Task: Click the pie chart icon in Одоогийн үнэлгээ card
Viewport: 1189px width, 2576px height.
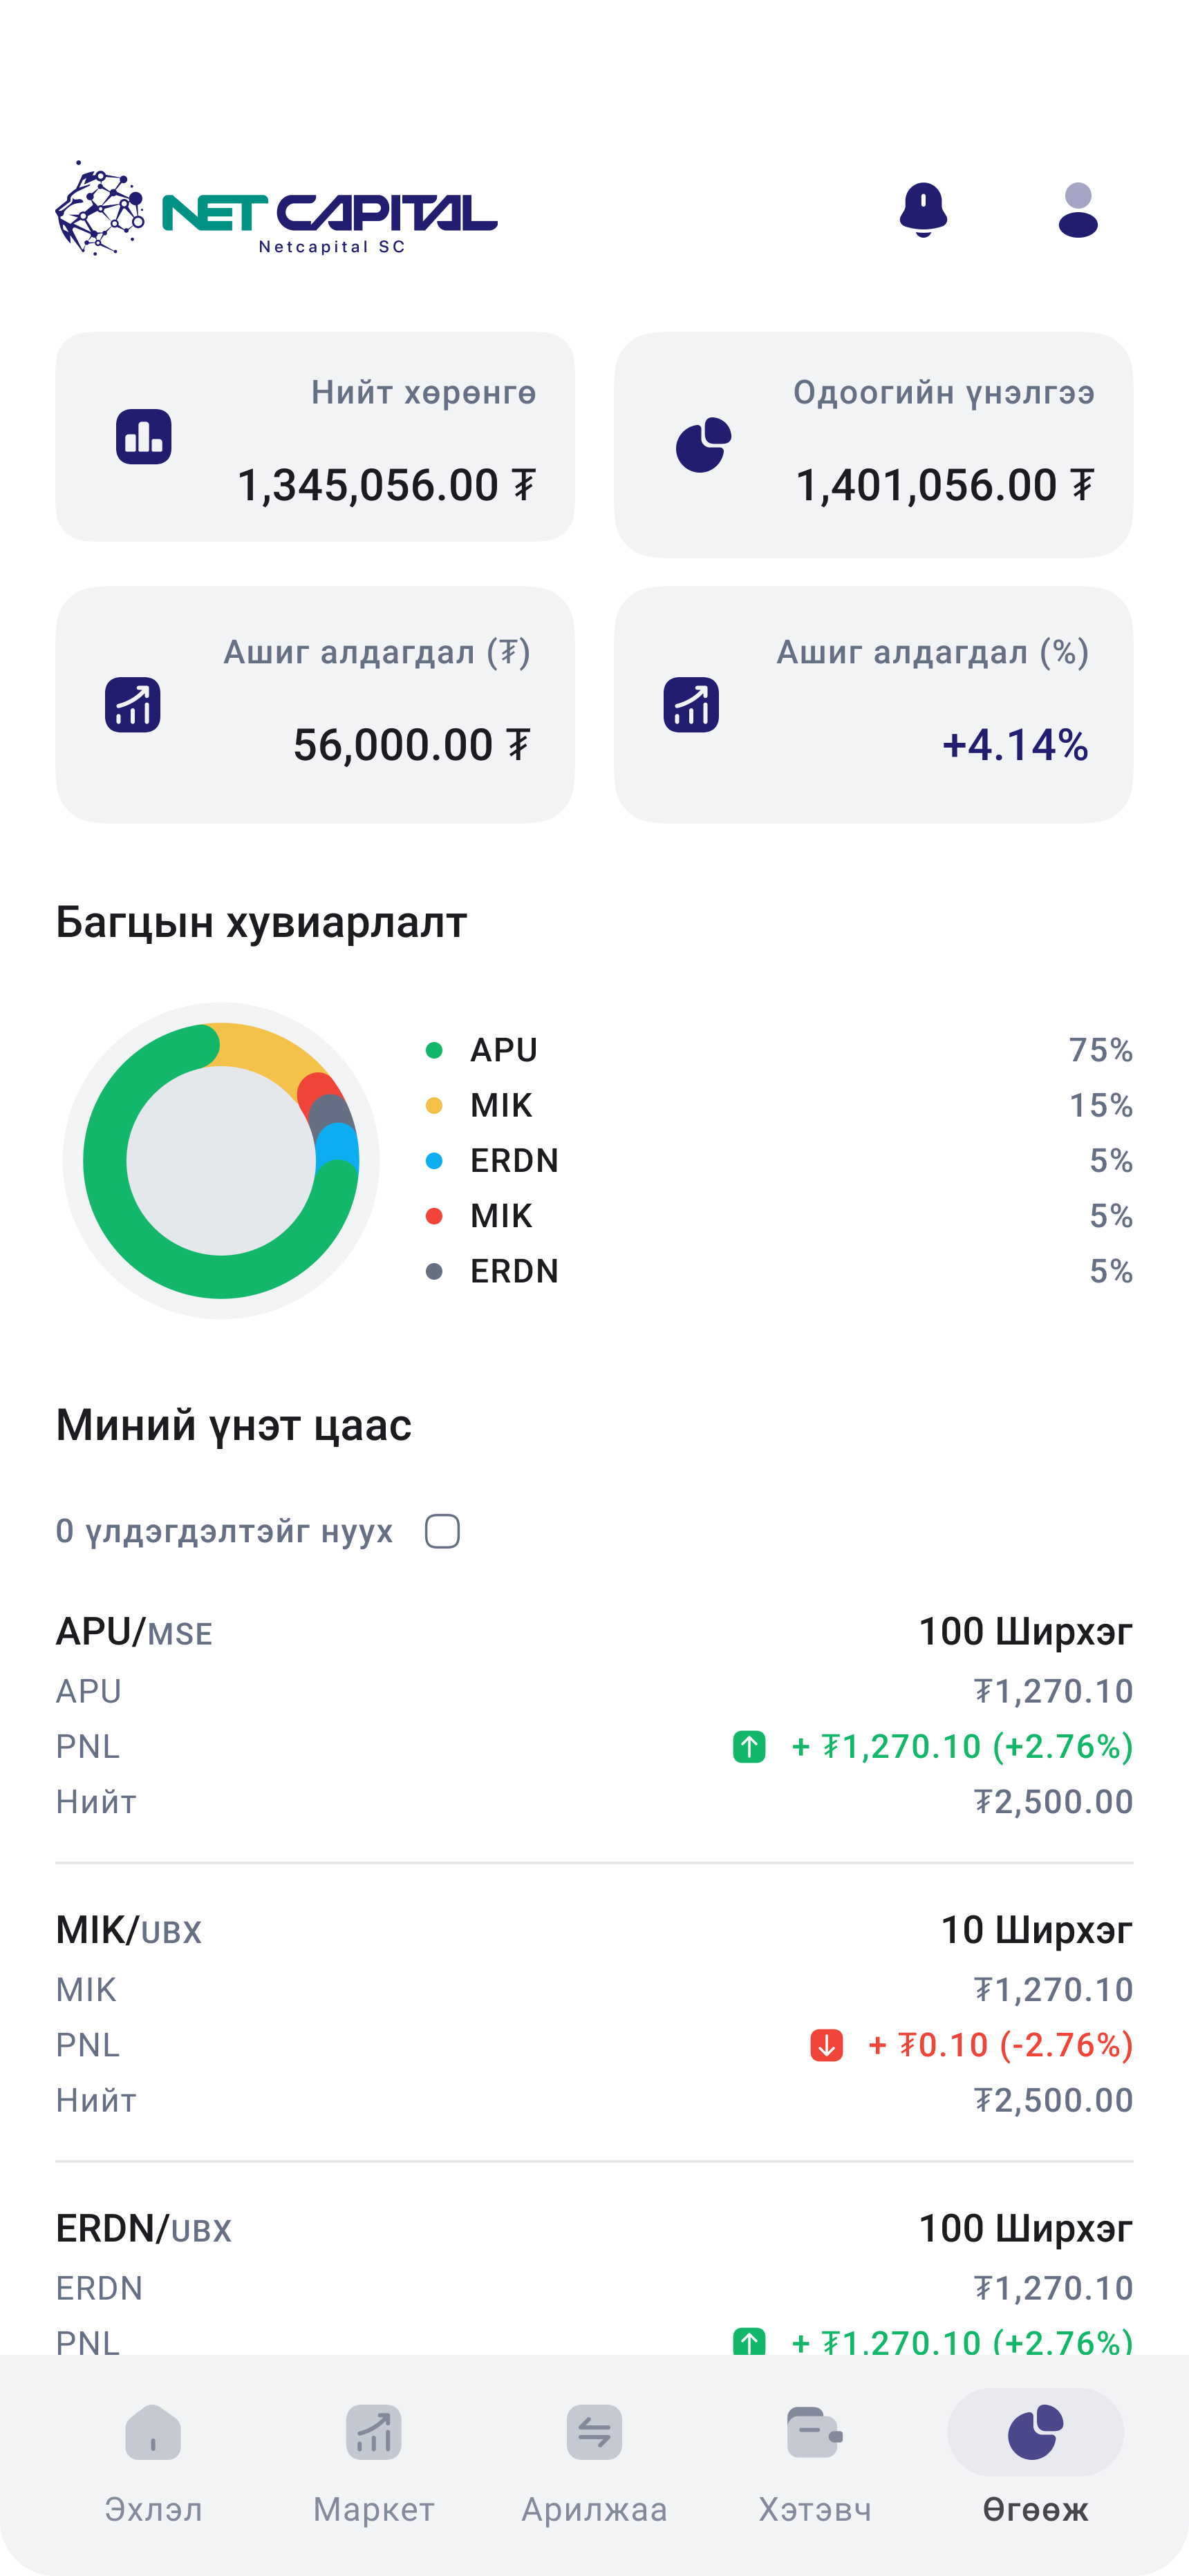Action: [x=702, y=445]
